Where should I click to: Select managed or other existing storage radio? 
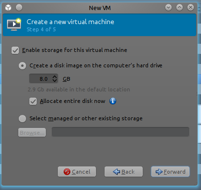22,119
